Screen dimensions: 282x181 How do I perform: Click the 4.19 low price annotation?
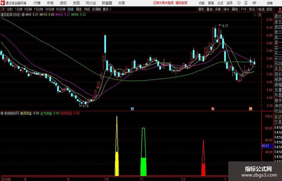[x=85, y=106]
